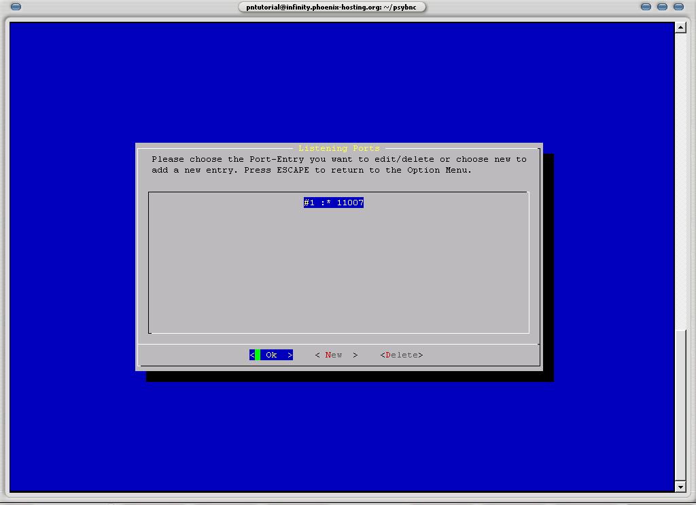Click the scrollbar up arrow
696x505 pixels.
point(680,27)
